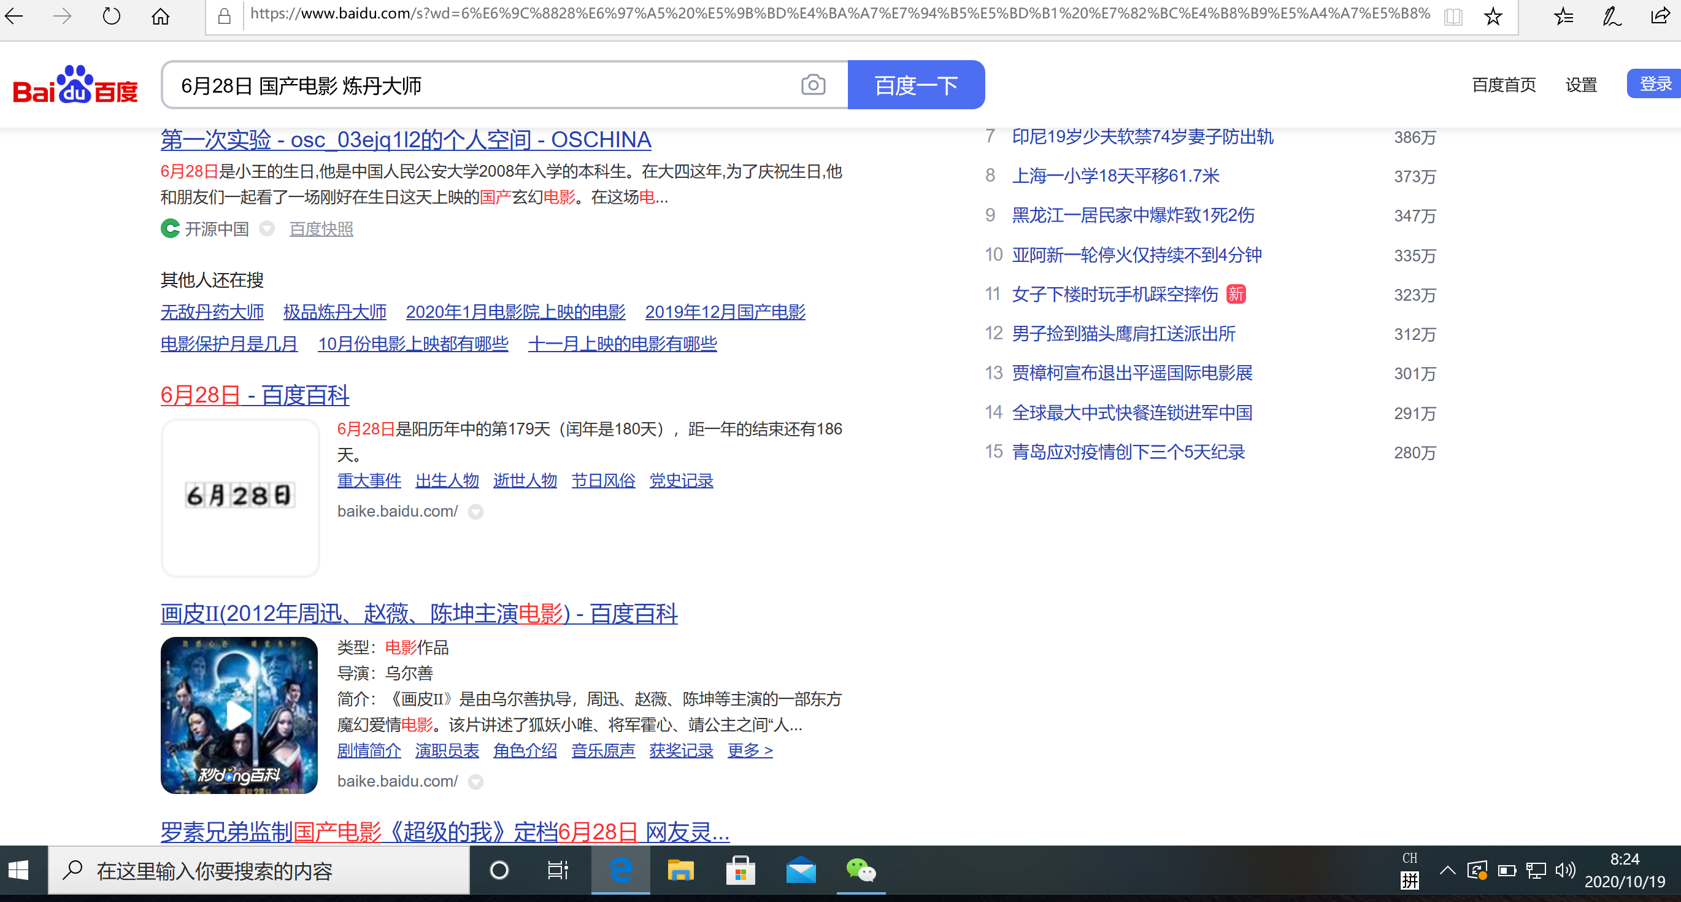Toggle the 拼 input method indicator
The image size is (1681, 902).
[1410, 881]
